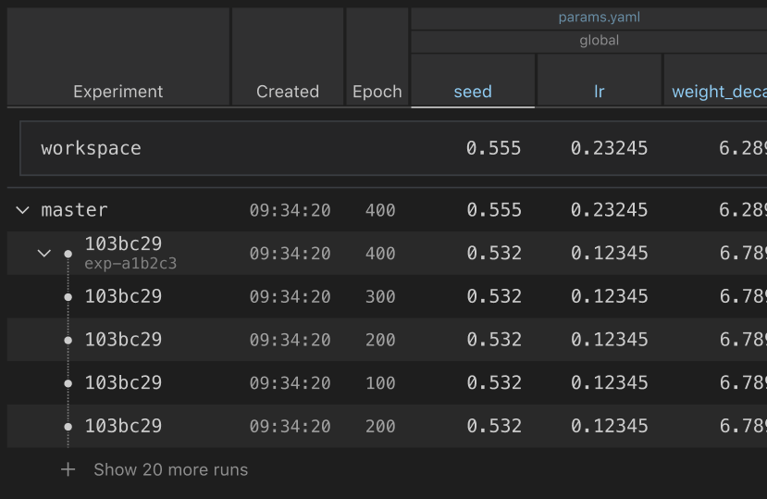Viewport: 767px width, 499px height.
Task: Click master row lr value 0.23245
Action: (609, 210)
